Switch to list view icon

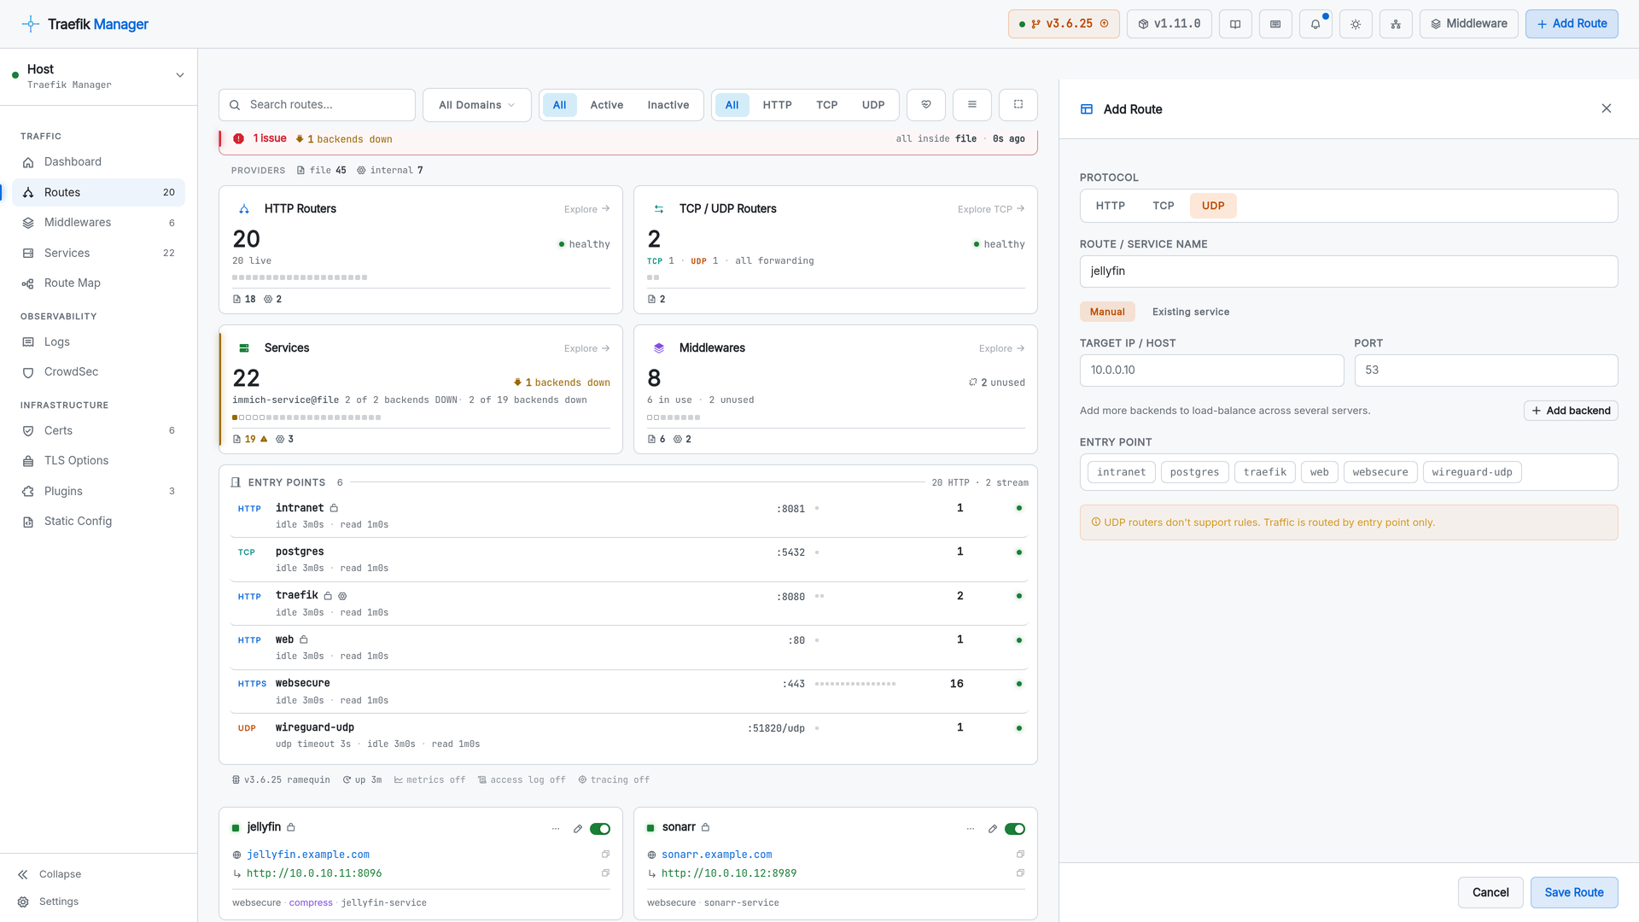[x=972, y=104]
